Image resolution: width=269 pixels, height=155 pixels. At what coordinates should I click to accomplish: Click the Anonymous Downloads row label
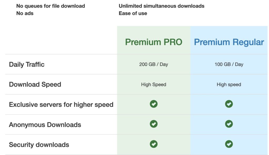[x=45, y=124]
